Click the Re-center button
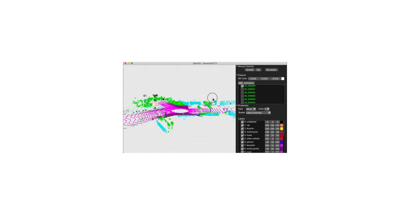This screenshot has height=215, width=410. [x=271, y=70]
